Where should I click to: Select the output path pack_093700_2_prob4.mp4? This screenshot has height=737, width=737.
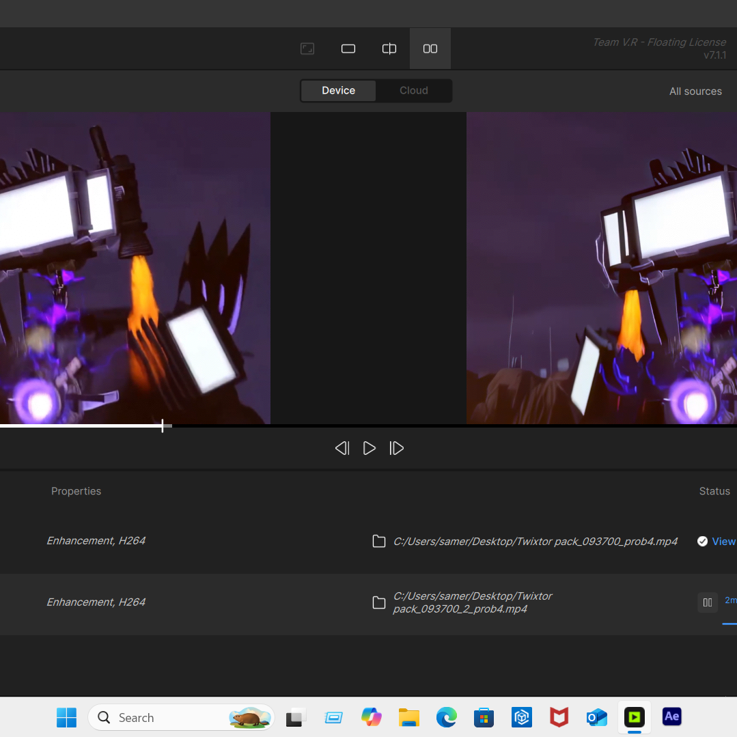pos(473,602)
